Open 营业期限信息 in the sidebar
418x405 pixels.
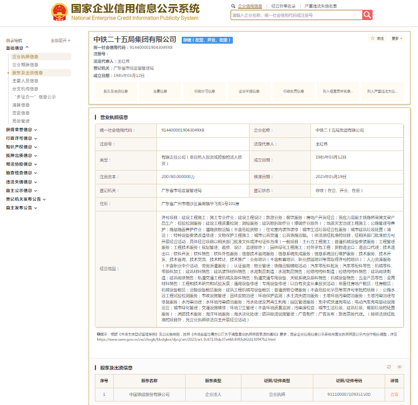tap(25, 65)
